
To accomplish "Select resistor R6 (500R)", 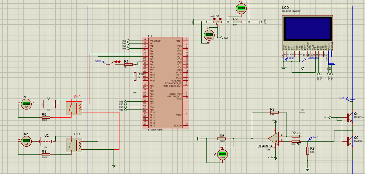I will (x=221, y=139).
